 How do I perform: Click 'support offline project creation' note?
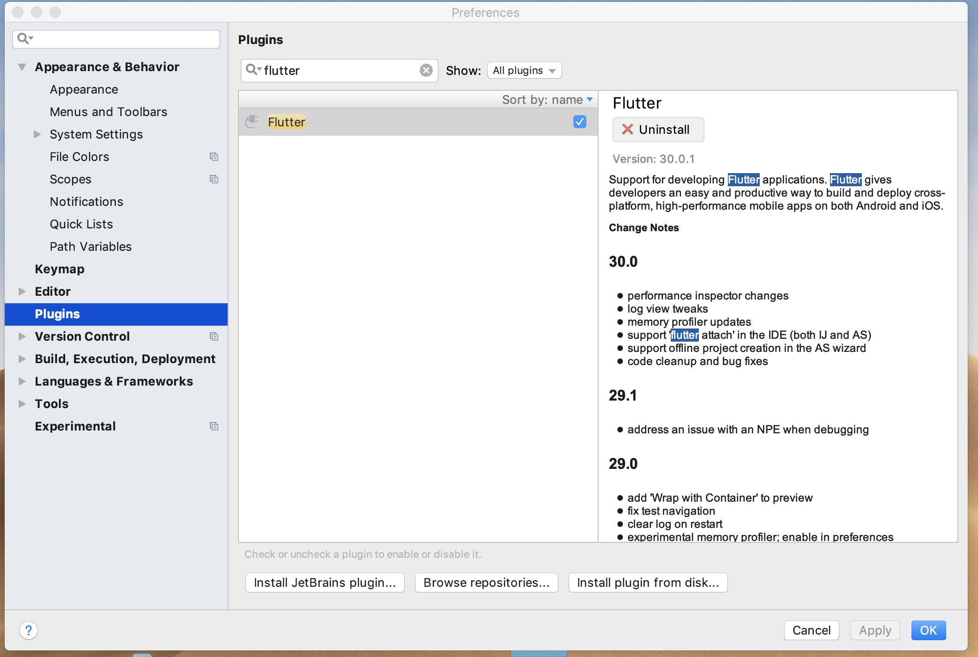pos(747,348)
